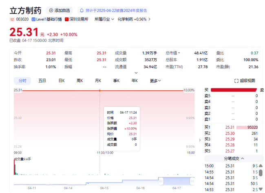Click the 买4 price 25.28
The width and height of the screenshot is (265, 193).
[x=230, y=145]
